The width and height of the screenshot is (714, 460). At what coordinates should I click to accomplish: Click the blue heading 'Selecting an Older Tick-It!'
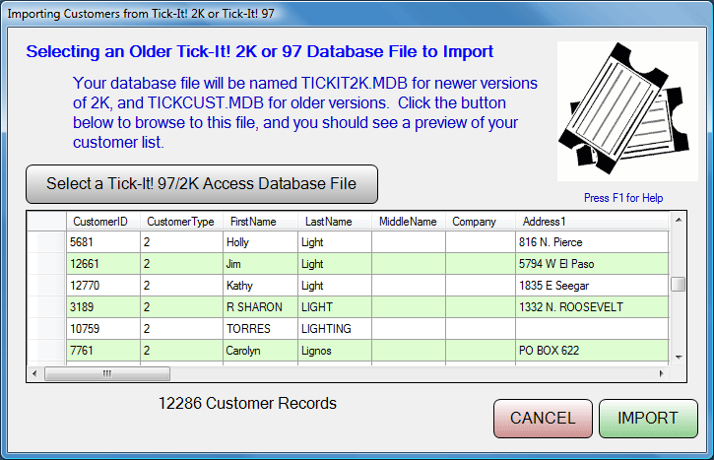tap(260, 51)
